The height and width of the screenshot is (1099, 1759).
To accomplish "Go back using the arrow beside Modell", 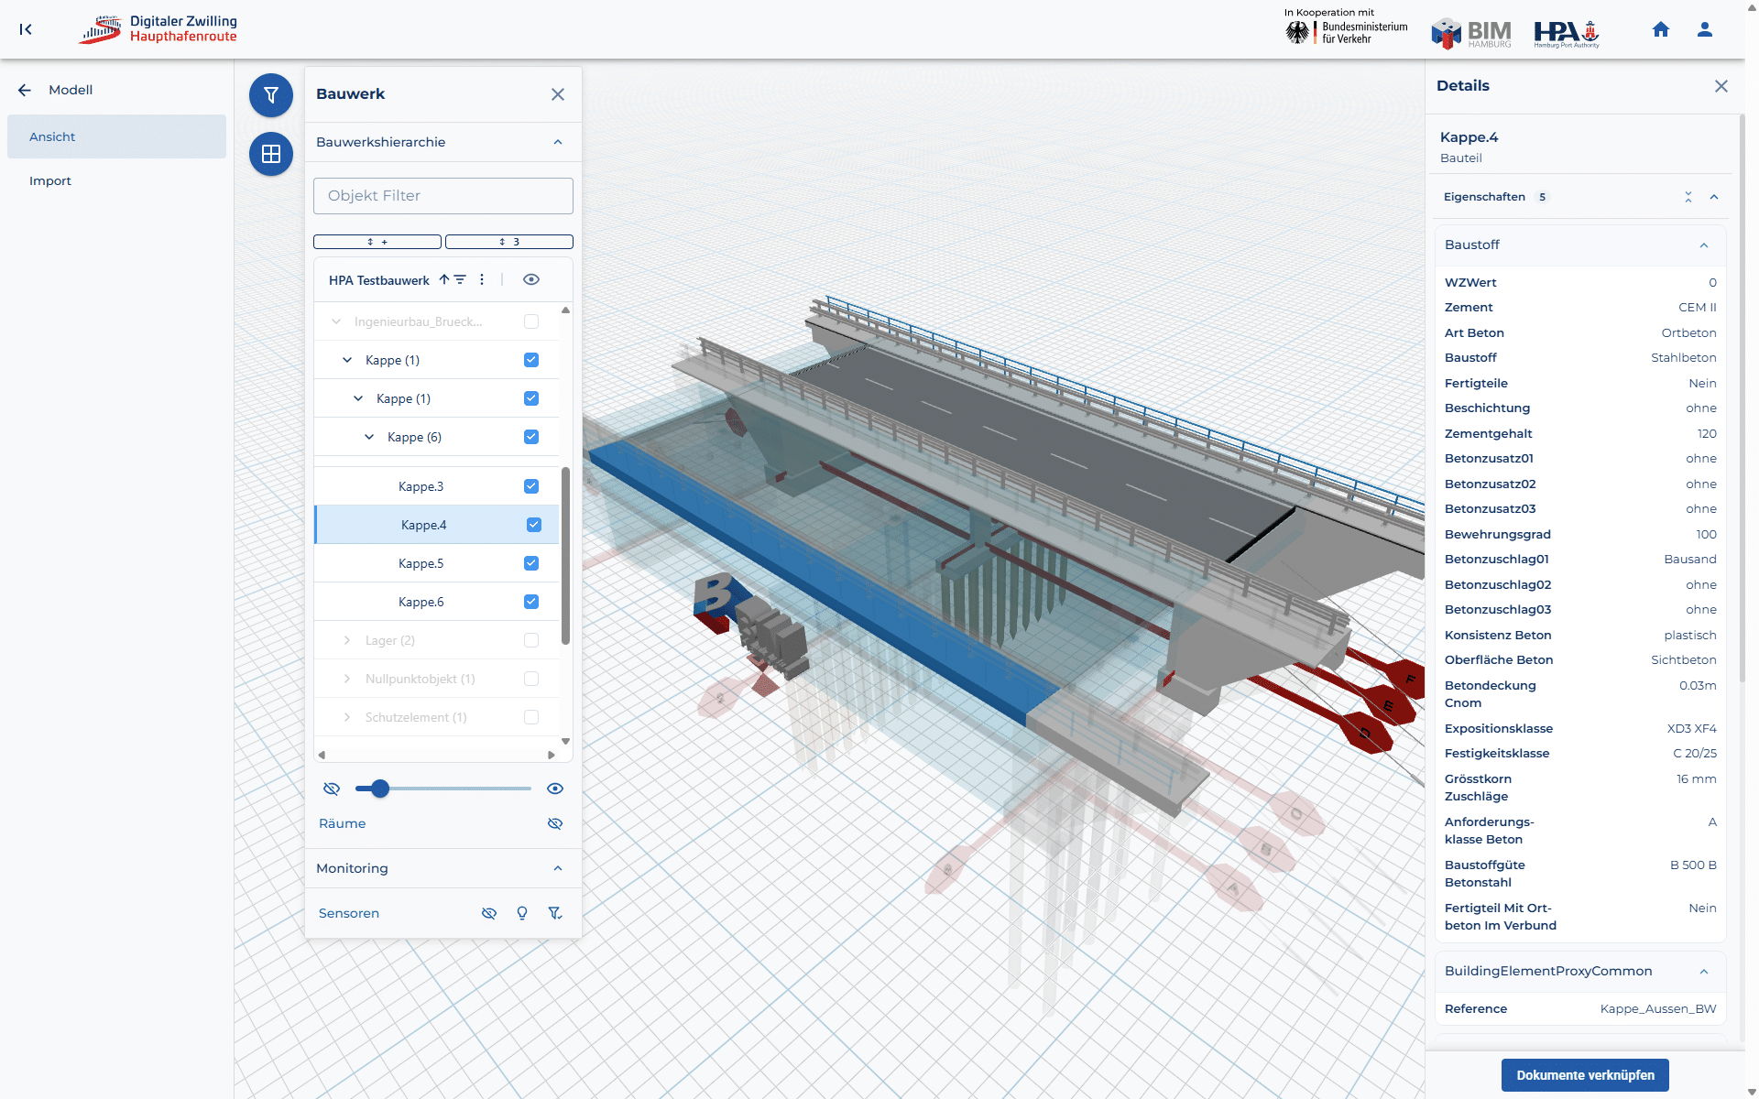I will pyautogui.click(x=25, y=90).
